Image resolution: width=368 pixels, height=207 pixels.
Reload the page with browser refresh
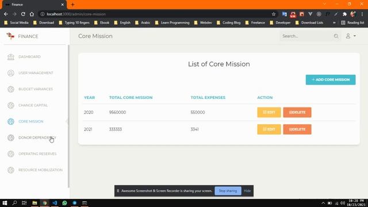23,14
